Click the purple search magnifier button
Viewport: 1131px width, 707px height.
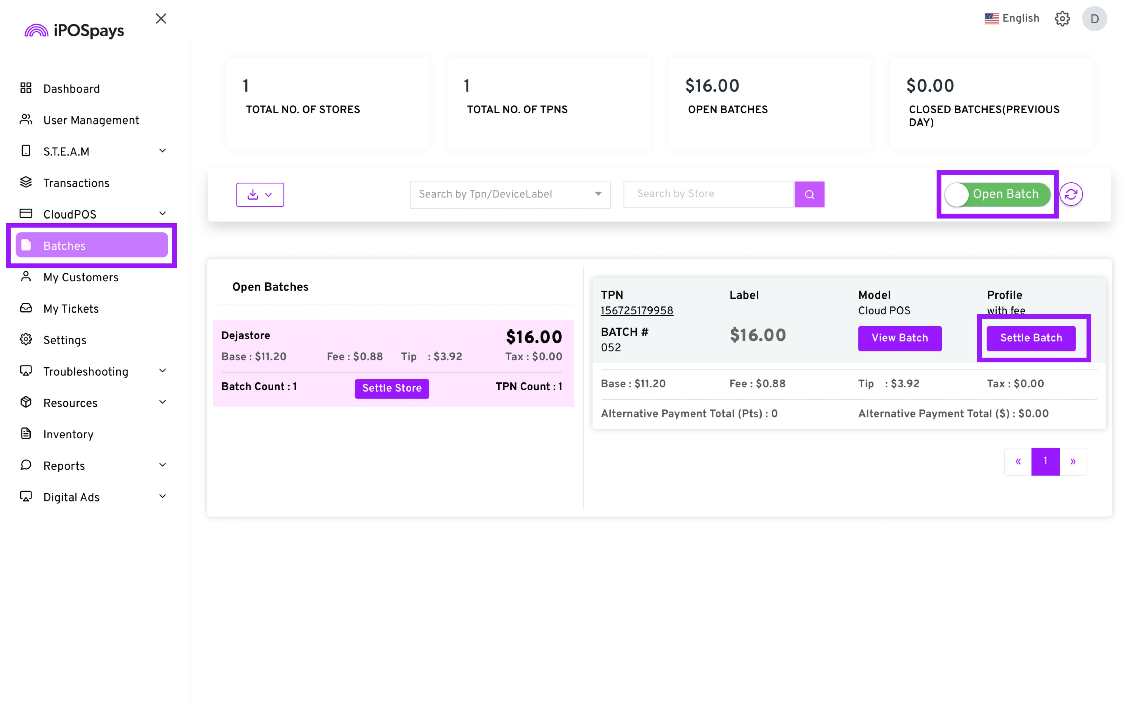(809, 194)
